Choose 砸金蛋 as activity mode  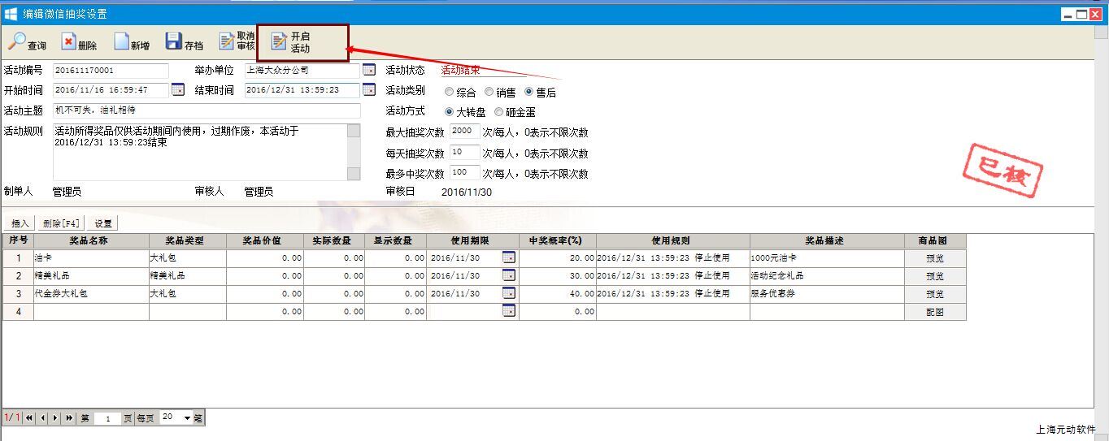(499, 112)
